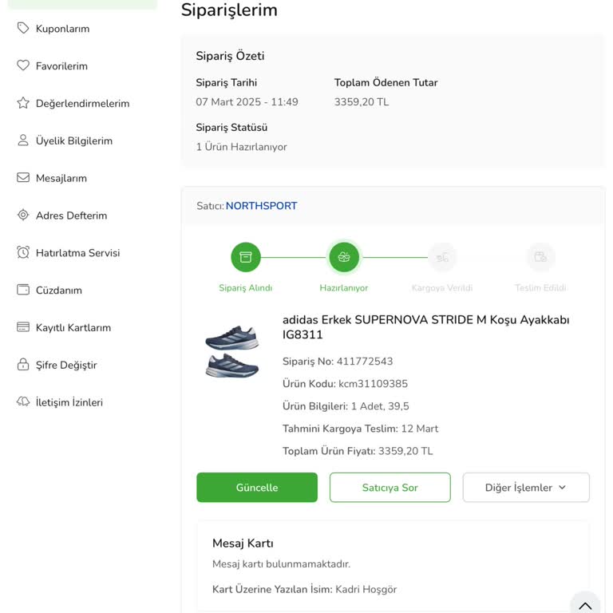Click the Hatırlatma Servisi alarm icon

click(23, 252)
